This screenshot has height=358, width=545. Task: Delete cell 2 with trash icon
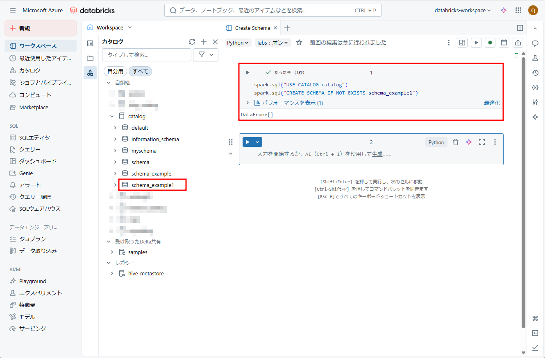[456, 142]
